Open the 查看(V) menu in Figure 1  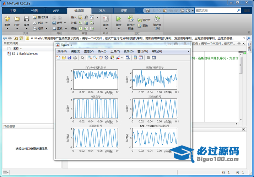[89, 51]
